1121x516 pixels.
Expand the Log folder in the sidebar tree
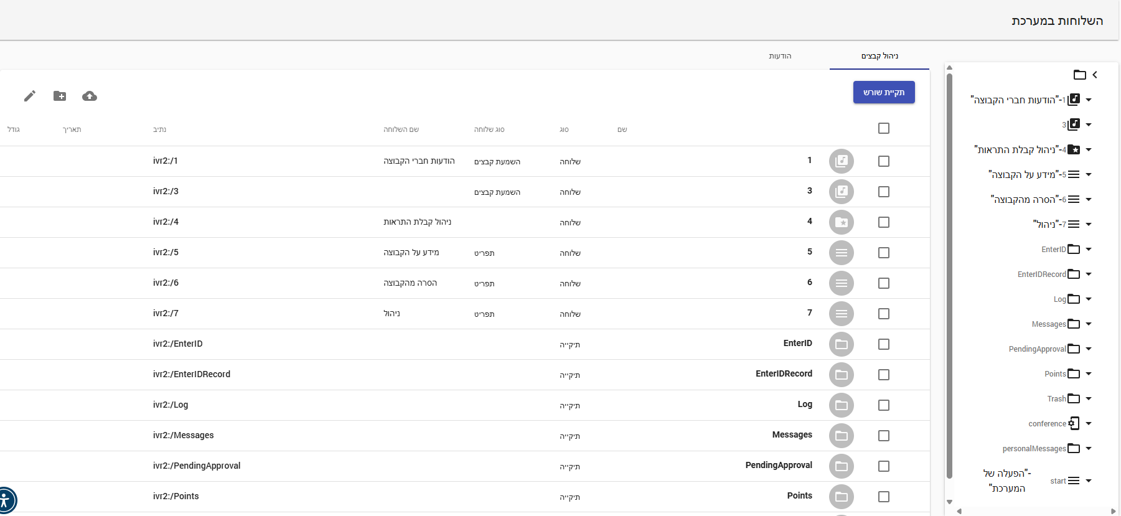[1089, 299]
